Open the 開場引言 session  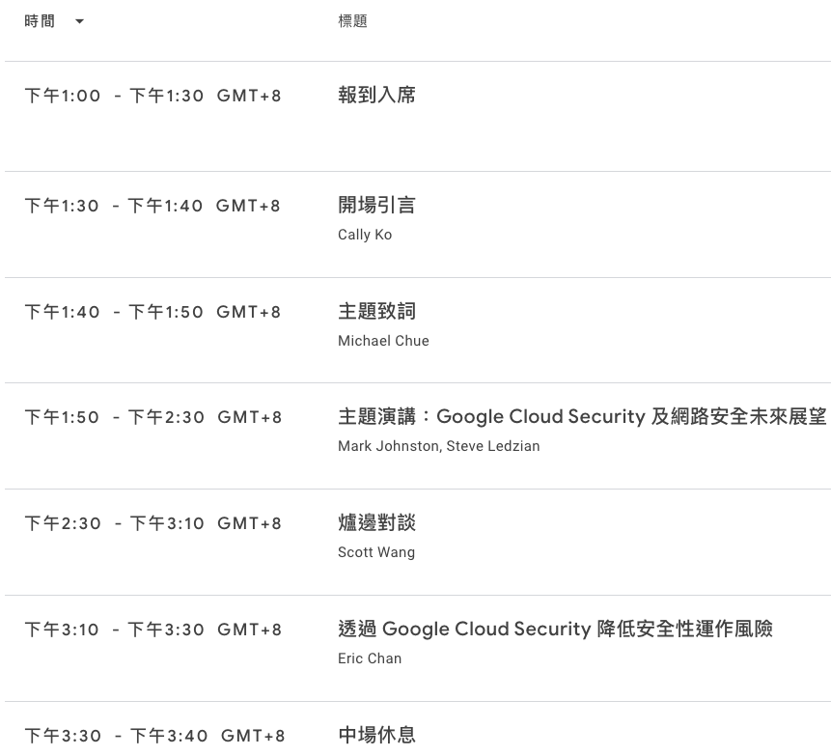[x=376, y=205]
